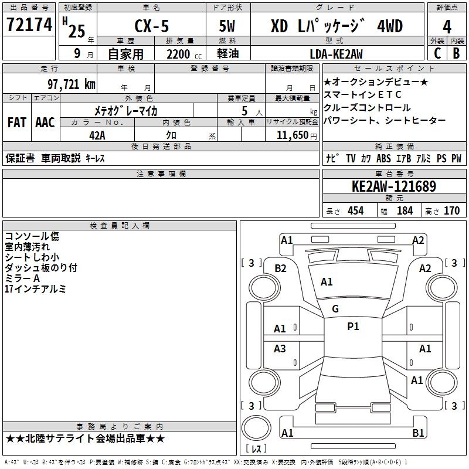Click the スマートインETC sales point line
The width and height of the screenshot is (469, 469).
pyautogui.click(x=362, y=94)
